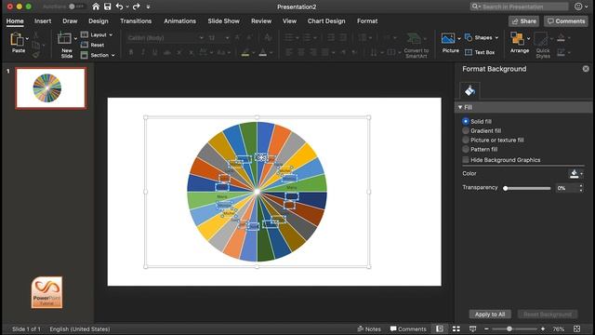This screenshot has width=595, height=335.
Task: Open the Transitions tab
Action: click(136, 21)
